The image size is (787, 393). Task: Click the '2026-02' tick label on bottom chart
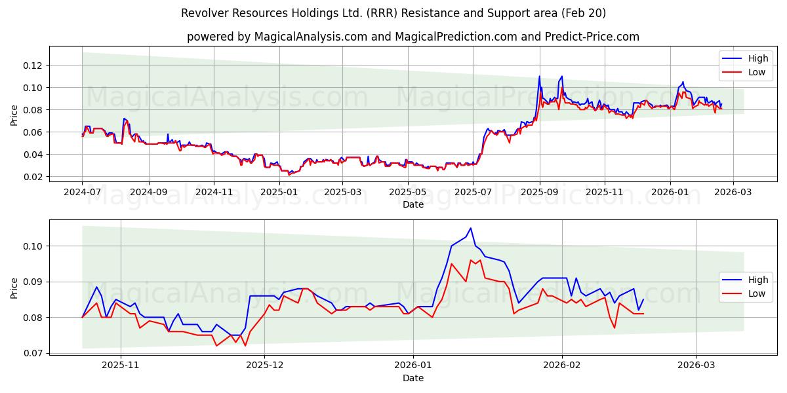coord(563,366)
